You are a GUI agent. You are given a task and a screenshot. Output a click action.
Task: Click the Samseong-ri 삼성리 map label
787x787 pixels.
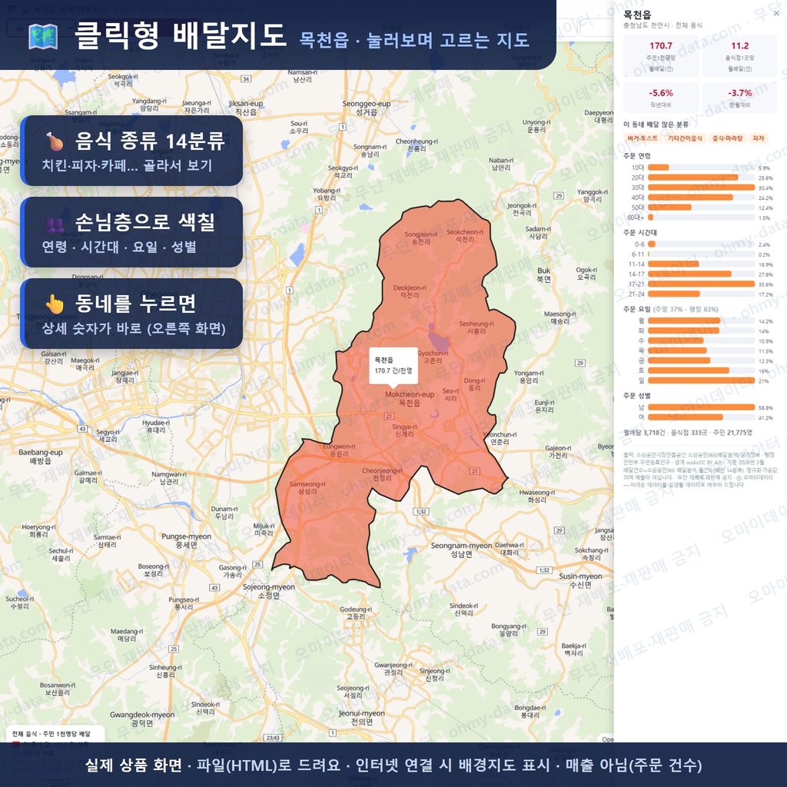click(x=307, y=488)
